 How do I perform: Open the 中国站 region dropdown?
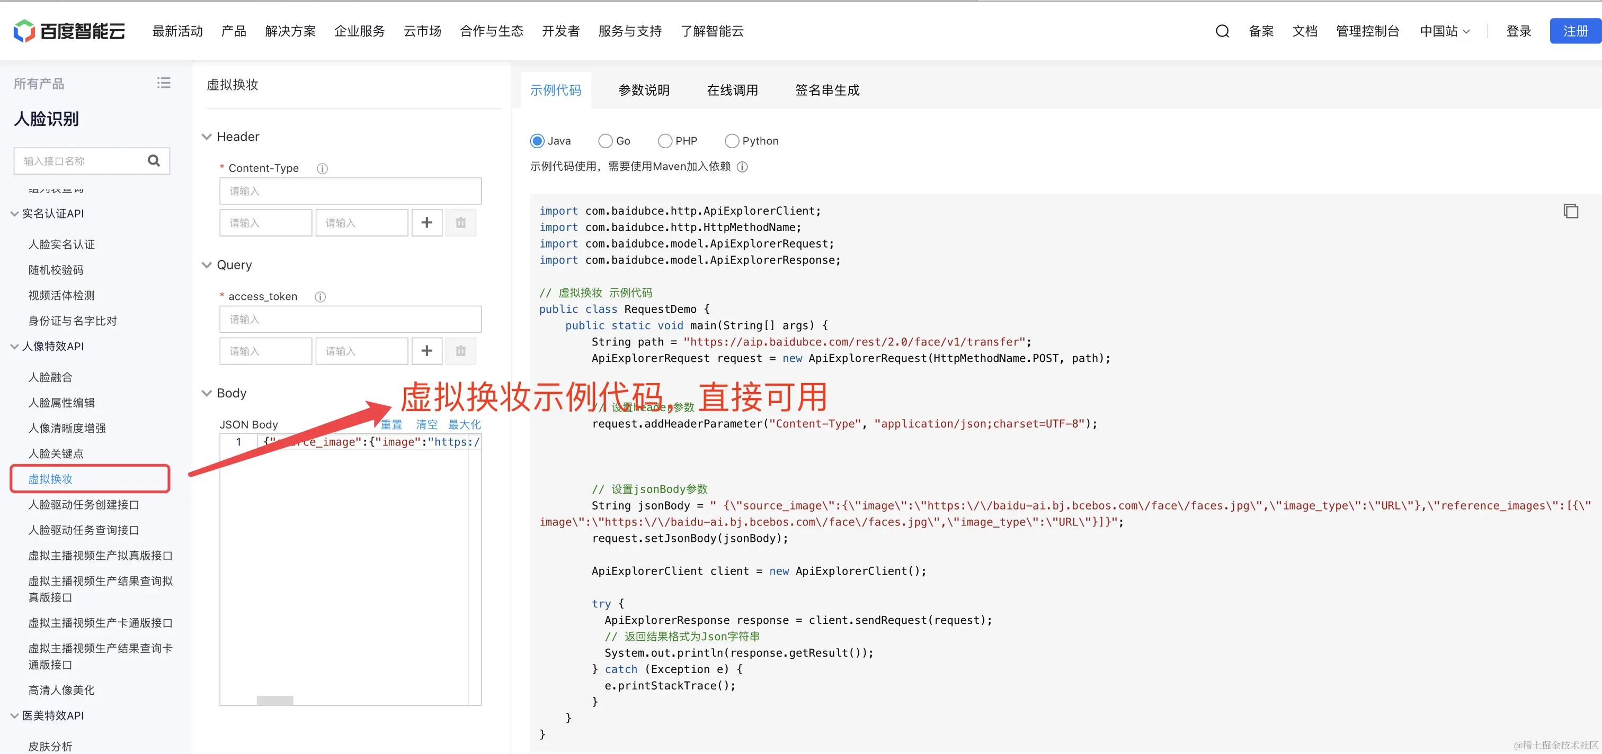coord(1445,31)
